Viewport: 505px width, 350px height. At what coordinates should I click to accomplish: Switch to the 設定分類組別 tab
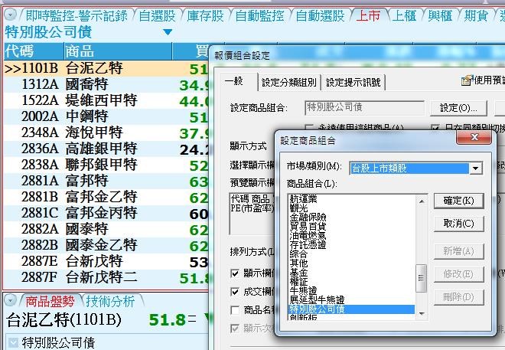(x=288, y=83)
